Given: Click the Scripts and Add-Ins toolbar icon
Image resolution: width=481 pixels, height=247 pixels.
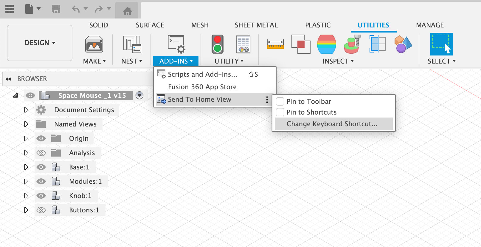Looking at the screenshot, I should click(x=176, y=44).
